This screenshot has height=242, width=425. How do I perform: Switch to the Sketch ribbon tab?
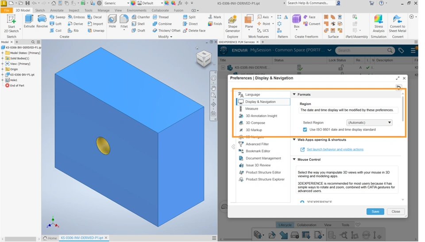coord(40,10)
